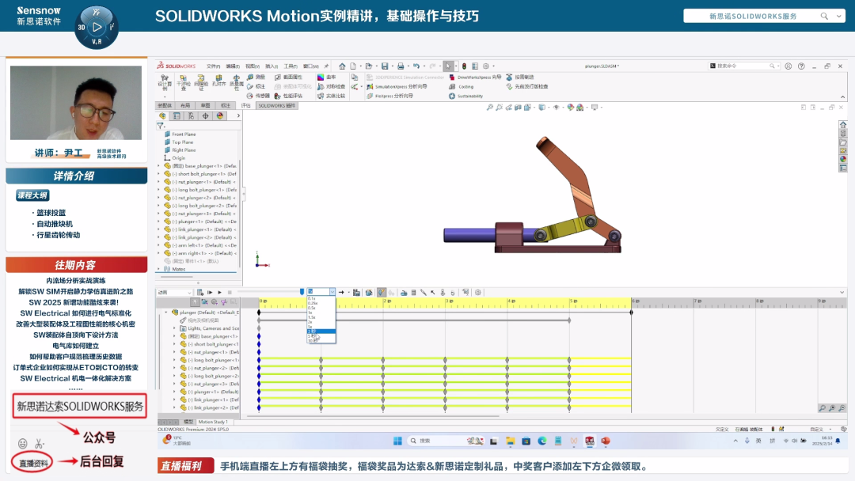
Task: Click the 新思诺SOLIDWORKS服务 search field
Action: (758, 16)
